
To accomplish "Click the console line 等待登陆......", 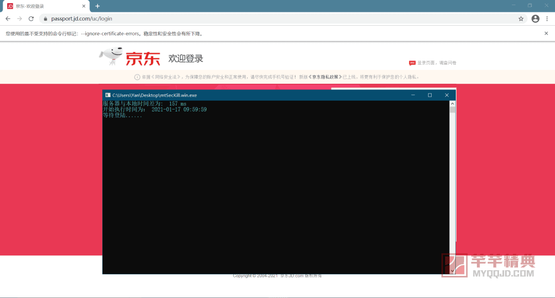I will (x=122, y=116).
